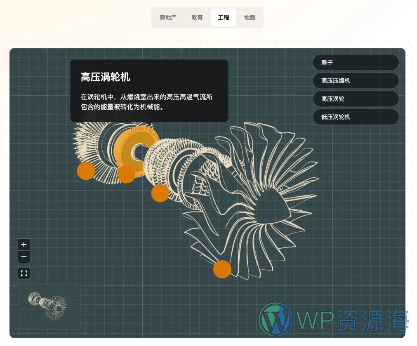Select the 工程 tab
The width and height of the screenshot is (417, 346).
(x=224, y=18)
